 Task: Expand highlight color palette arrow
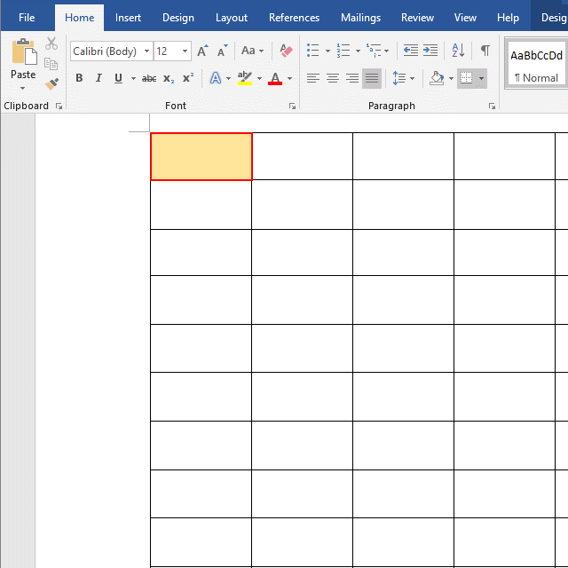(x=259, y=78)
